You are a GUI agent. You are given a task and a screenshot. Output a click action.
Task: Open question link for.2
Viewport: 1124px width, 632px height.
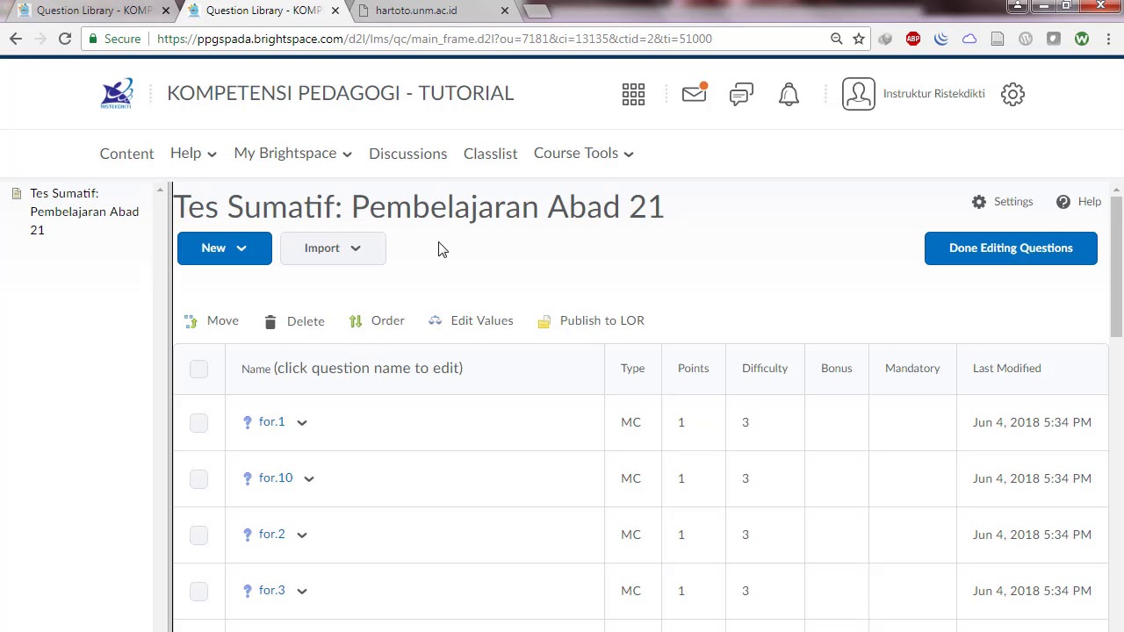[x=271, y=535]
